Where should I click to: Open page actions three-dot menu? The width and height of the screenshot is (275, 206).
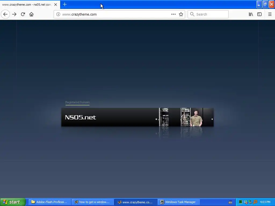[x=173, y=14]
